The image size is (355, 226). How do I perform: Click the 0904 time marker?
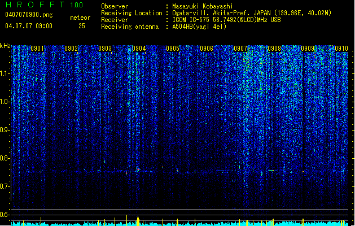(139, 49)
